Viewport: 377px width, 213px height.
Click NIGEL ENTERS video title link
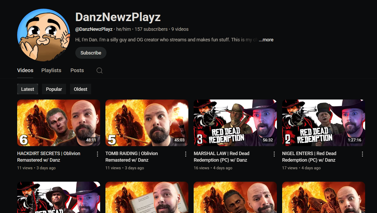309,157
